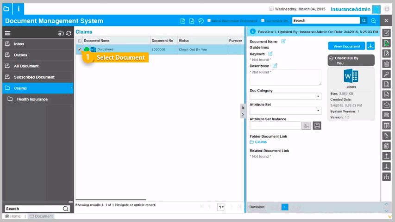Switch to Document tab in bottom bar
The height and width of the screenshot is (222, 395).
coord(41,216)
